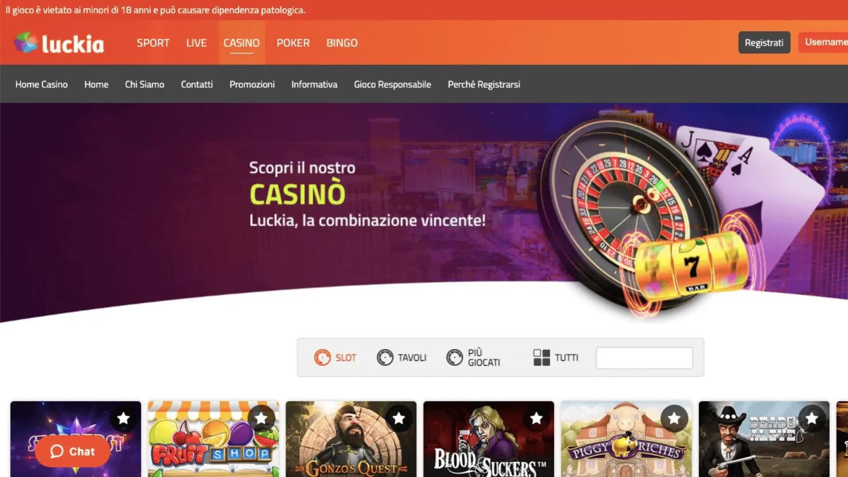Screen dimensions: 848x477
Task: Select the Tavoli filter icon
Action: pyautogui.click(x=385, y=357)
